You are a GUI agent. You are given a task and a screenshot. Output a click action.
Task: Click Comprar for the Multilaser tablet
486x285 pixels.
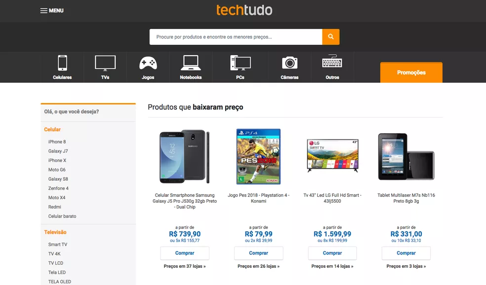click(406, 253)
